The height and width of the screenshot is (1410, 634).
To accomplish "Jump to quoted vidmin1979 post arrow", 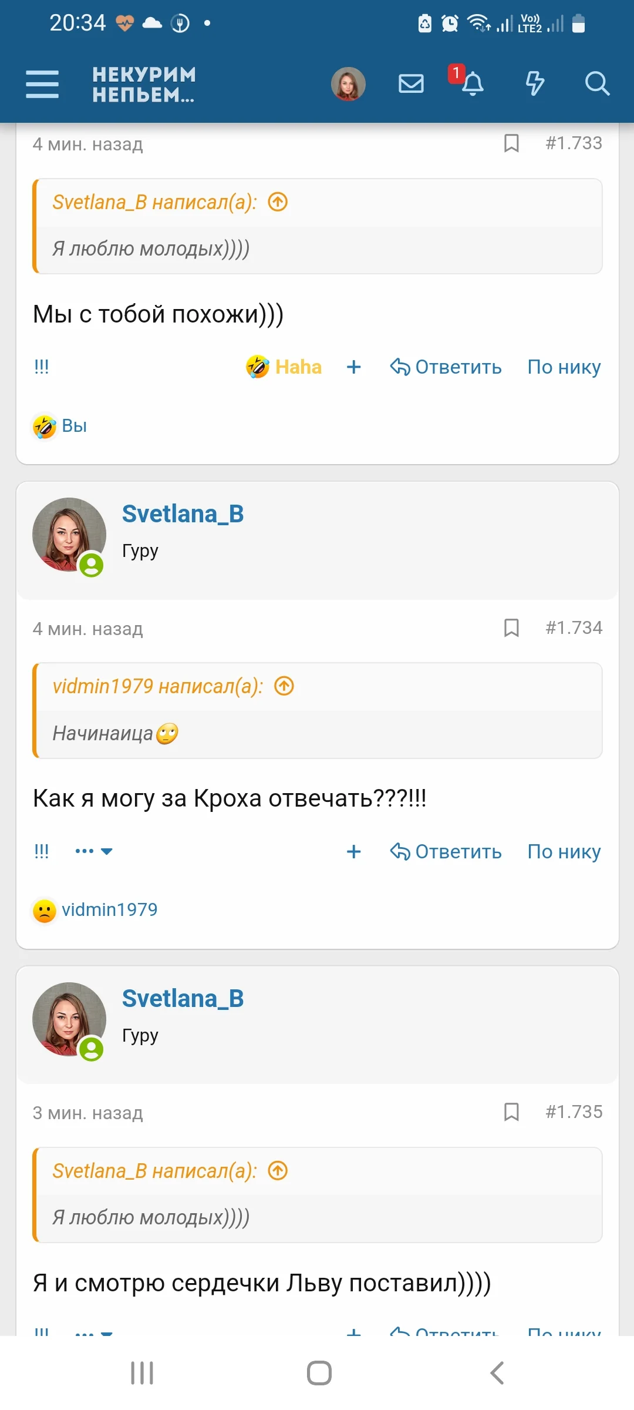I will click(x=284, y=686).
